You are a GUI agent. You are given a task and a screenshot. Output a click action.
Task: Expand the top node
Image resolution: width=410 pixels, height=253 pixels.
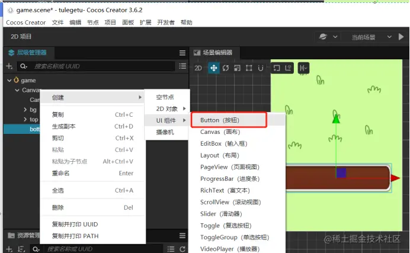tap(25, 119)
